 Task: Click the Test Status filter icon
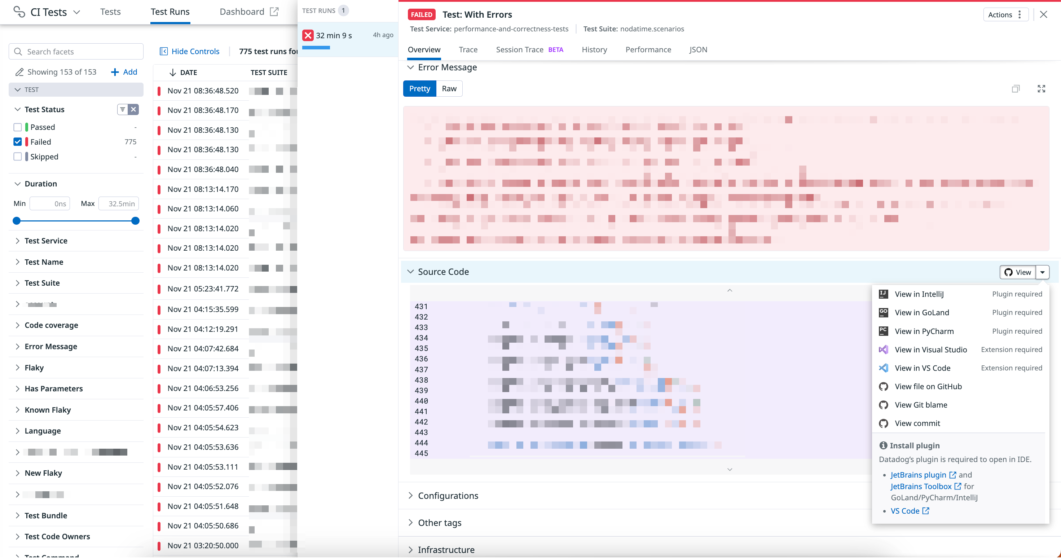(122, 109)
